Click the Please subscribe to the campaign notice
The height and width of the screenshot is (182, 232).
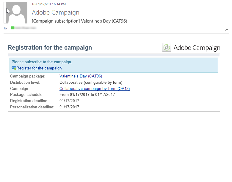[x=42, y=62]
